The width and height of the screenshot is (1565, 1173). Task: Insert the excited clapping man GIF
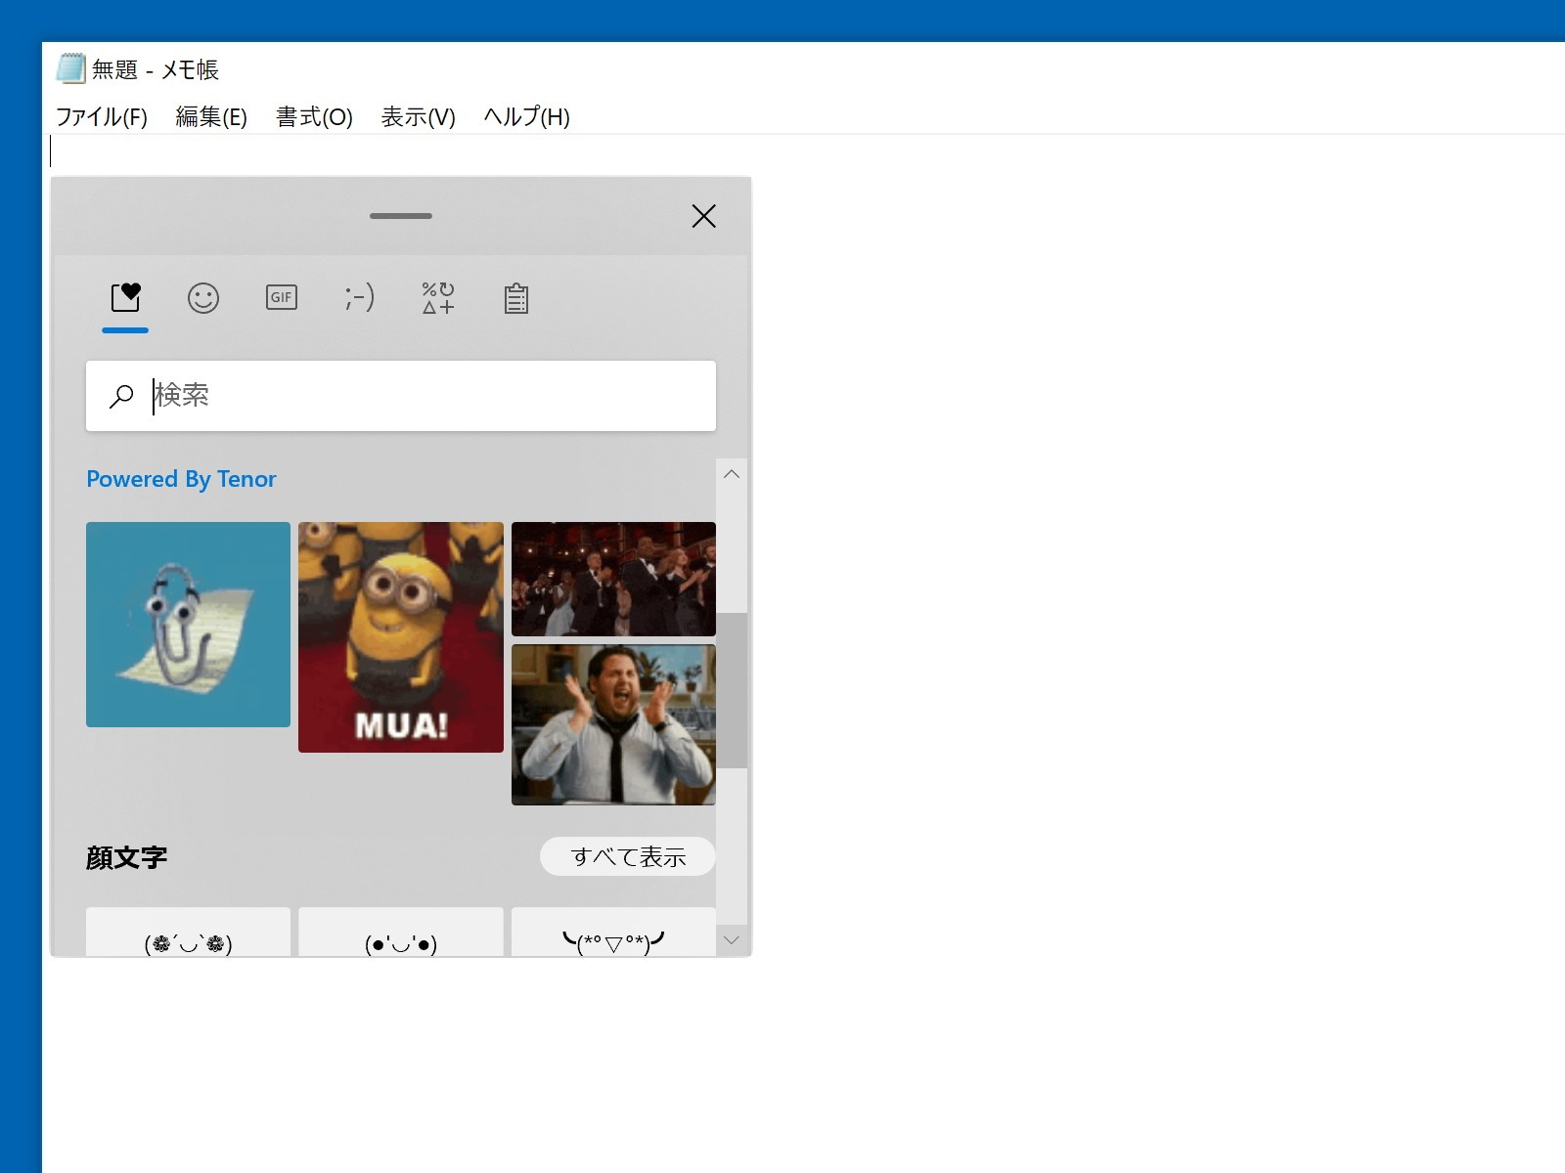coord(613,724)
